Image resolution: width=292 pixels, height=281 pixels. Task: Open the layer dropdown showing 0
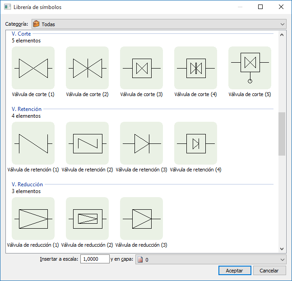tap(211, 259)
